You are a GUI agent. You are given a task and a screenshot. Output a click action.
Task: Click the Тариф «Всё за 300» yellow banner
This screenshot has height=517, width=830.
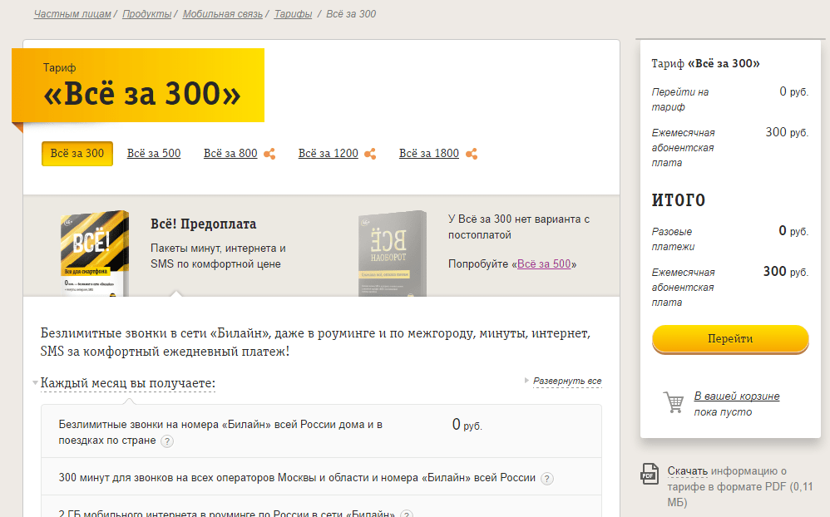tap(138, 85)
